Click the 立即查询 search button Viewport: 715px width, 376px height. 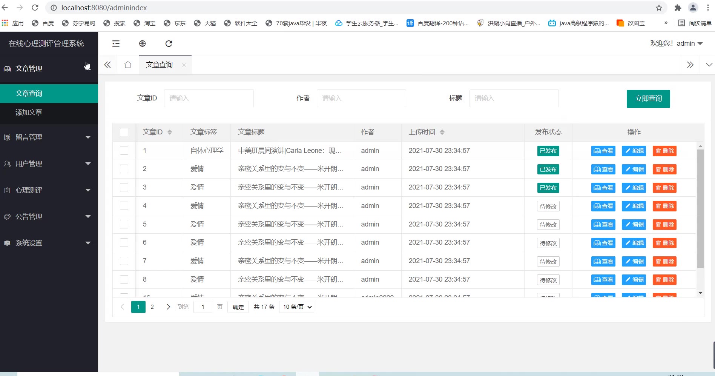point(648,99)
